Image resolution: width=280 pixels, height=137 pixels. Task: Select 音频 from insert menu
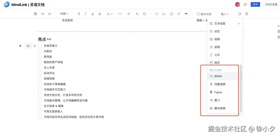tap(225, 47)
